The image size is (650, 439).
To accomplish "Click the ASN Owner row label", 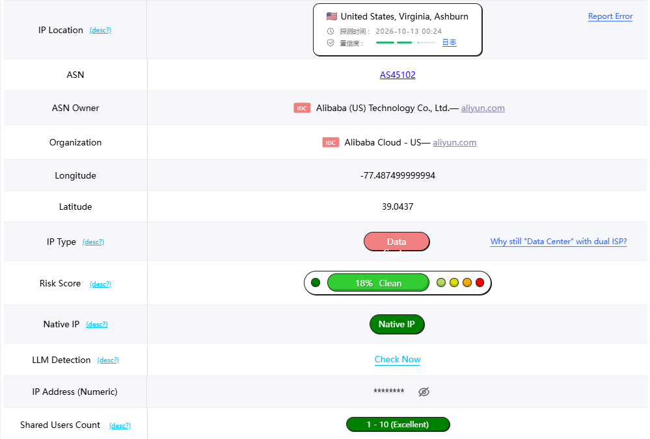I will (x=75, y=108).
